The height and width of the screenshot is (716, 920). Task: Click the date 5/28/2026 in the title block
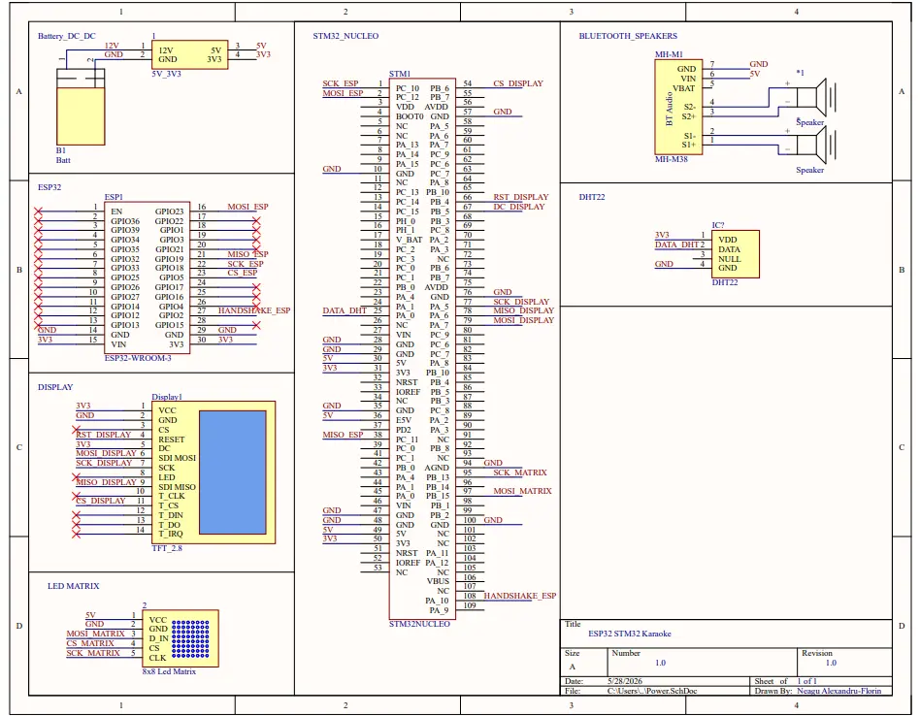point(624,681)
